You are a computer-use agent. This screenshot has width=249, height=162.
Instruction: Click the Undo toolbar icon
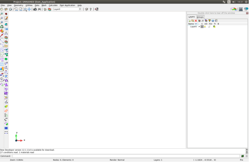(x=16, y=10)
